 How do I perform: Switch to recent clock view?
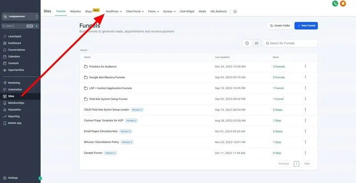click(247, 43)
